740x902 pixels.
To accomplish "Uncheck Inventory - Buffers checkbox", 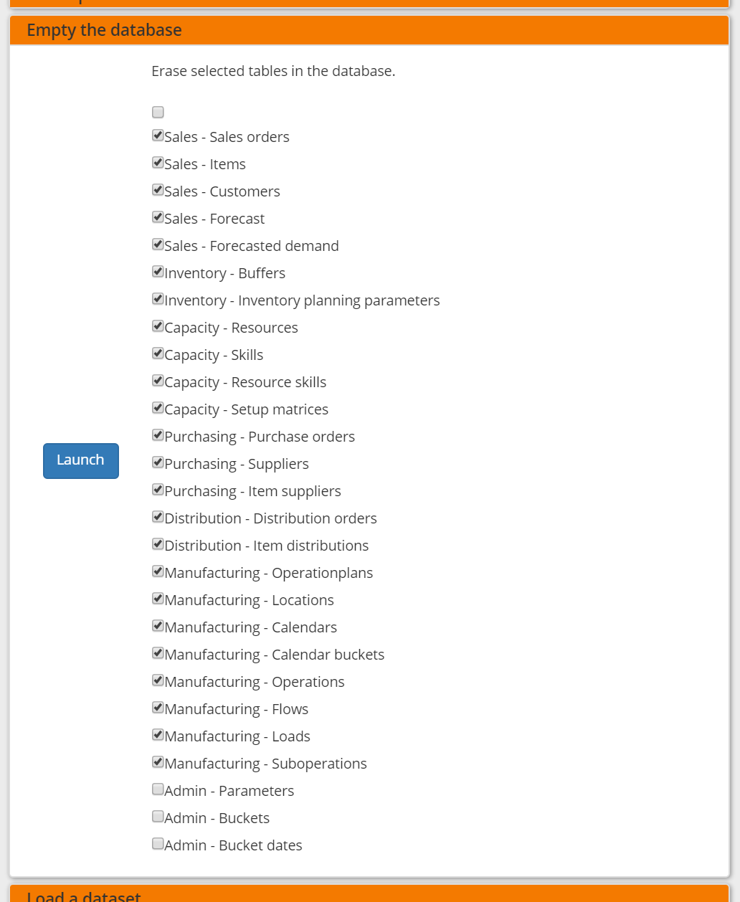I will [x=158, y=272].
